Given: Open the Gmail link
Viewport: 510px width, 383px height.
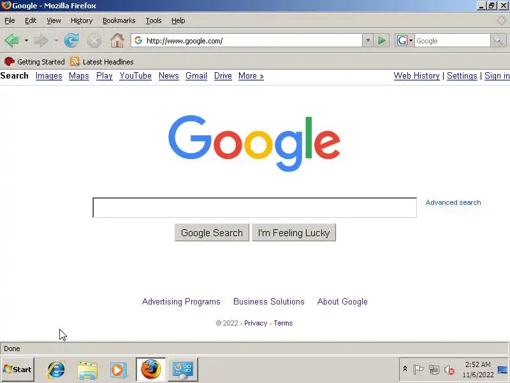Looking at the screenshot, I should pos(196,76).
